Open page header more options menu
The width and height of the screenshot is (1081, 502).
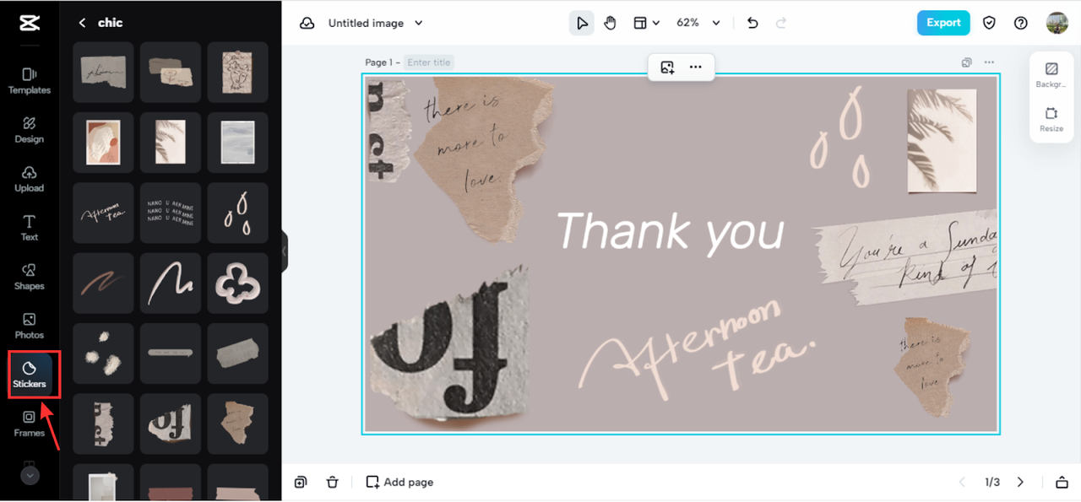coord(989,62)
